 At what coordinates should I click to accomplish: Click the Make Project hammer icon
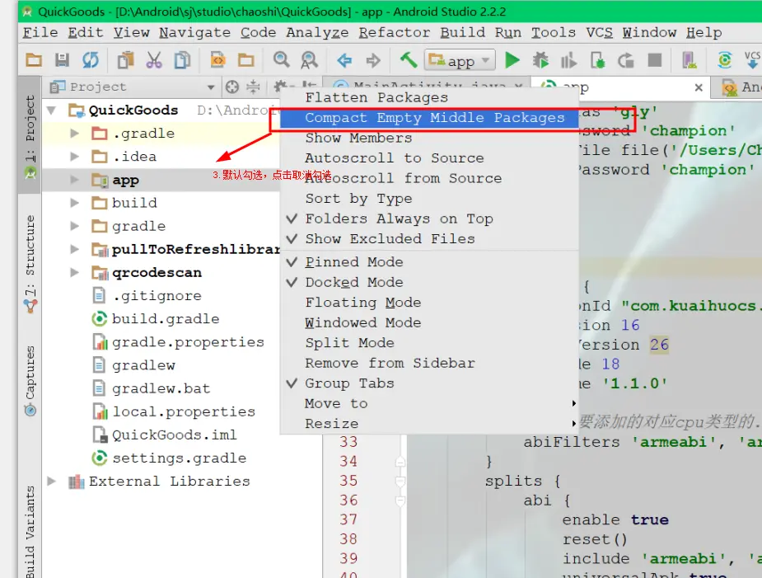point(409,60)
